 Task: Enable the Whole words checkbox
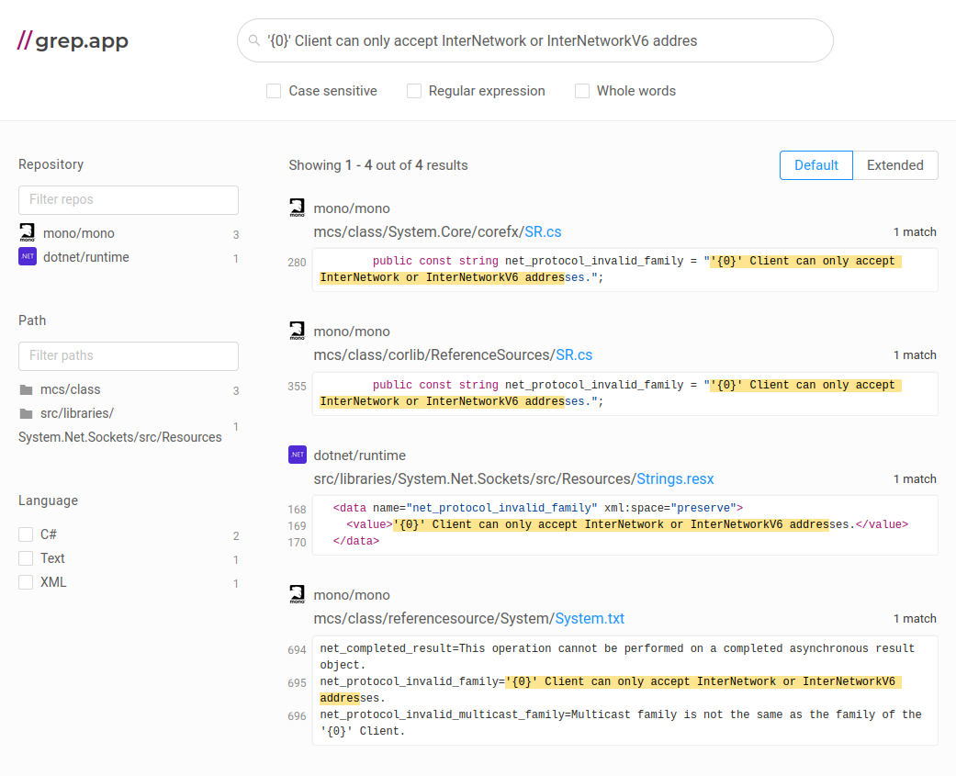[582, 91]
